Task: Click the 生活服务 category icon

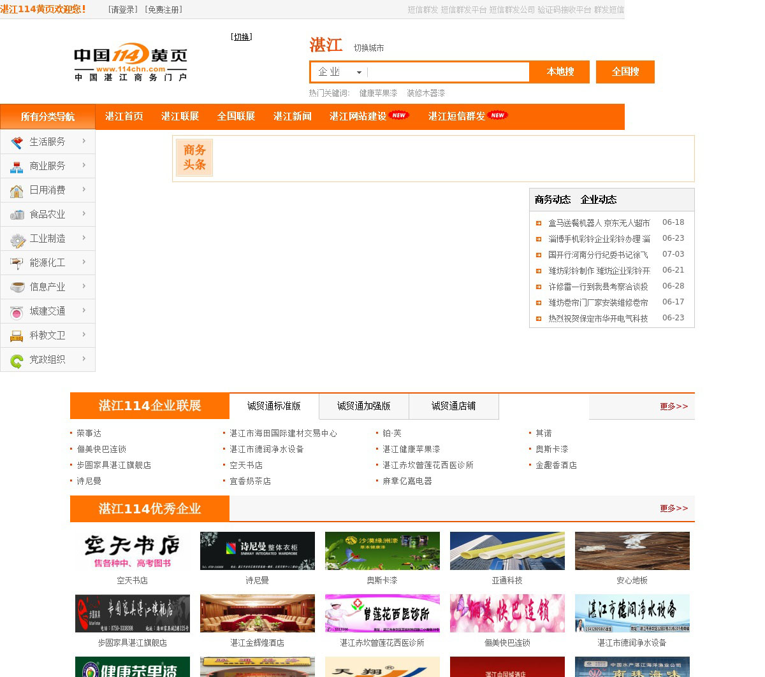Action: pos(17,142)
